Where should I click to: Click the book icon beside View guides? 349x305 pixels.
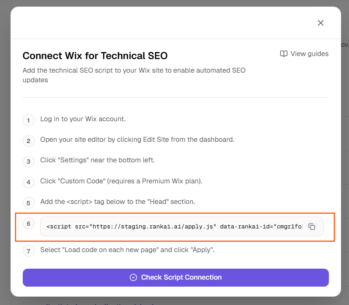pyautogui.click(x=284, y=54)
